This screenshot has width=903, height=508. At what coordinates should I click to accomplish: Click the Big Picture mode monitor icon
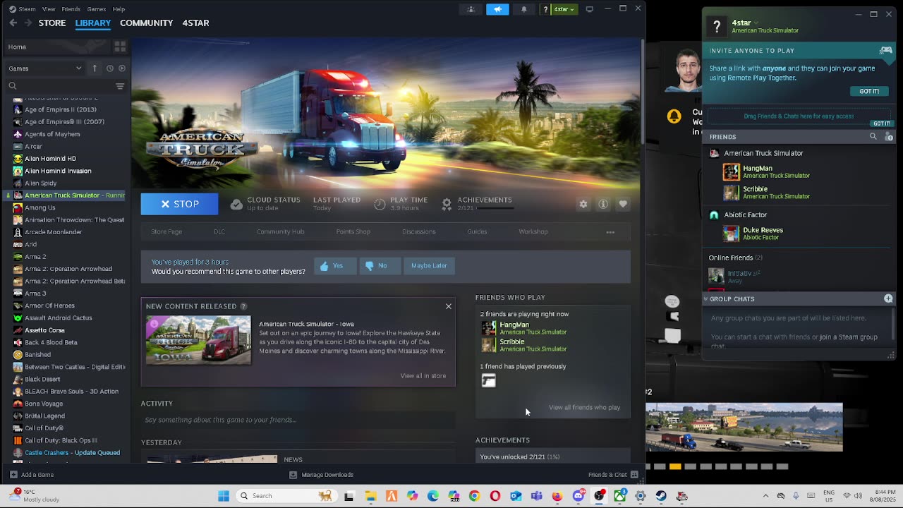590,9
